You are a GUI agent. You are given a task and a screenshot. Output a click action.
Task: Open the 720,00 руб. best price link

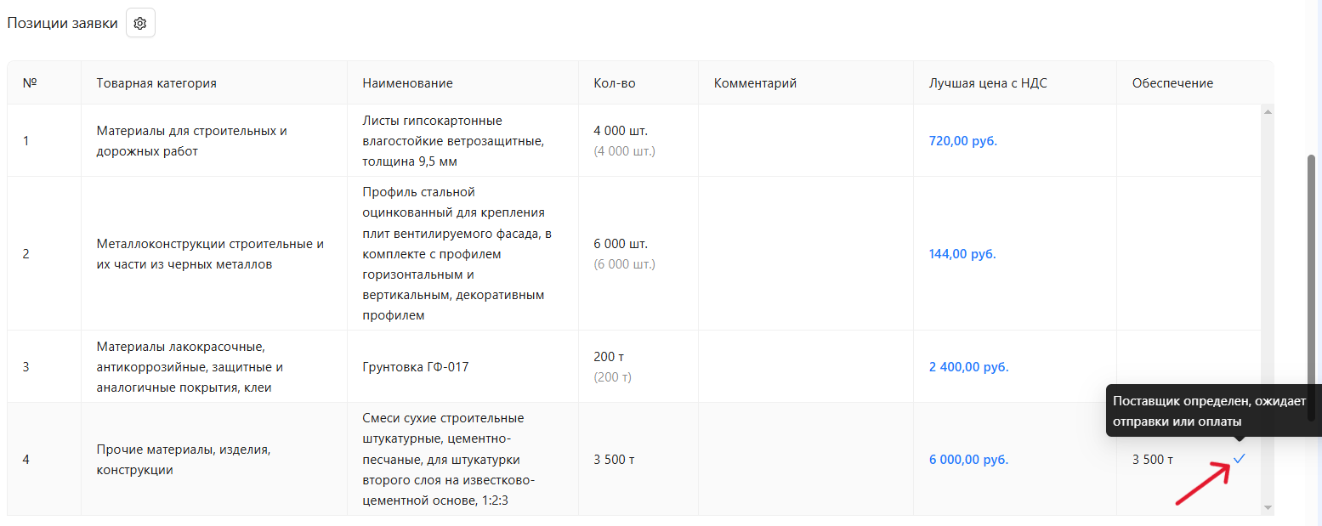coord(962,141)
